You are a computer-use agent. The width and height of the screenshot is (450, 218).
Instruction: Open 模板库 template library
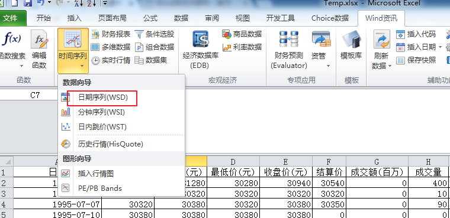coord(351,45)
